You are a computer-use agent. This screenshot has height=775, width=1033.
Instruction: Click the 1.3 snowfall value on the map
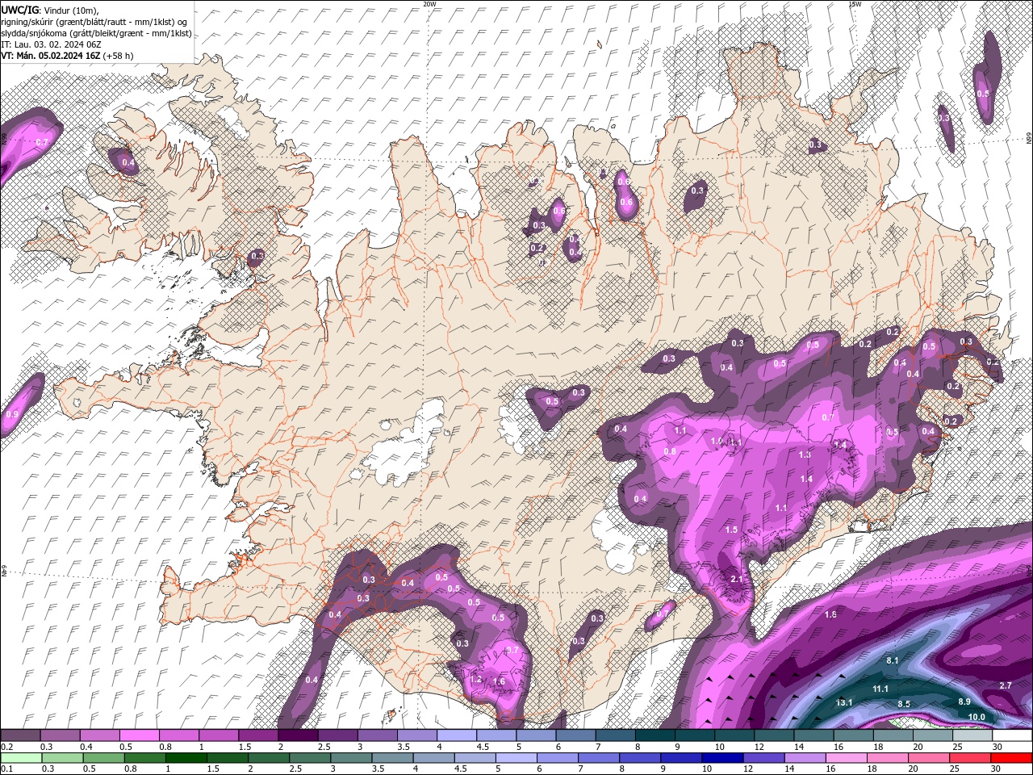pyautogui.click(x=805, y=455)
